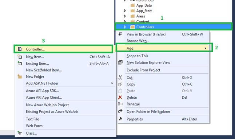The image size is (235, 139).
Task: Click the New Solution Explorer View icon
Action: tap(120, 62)
